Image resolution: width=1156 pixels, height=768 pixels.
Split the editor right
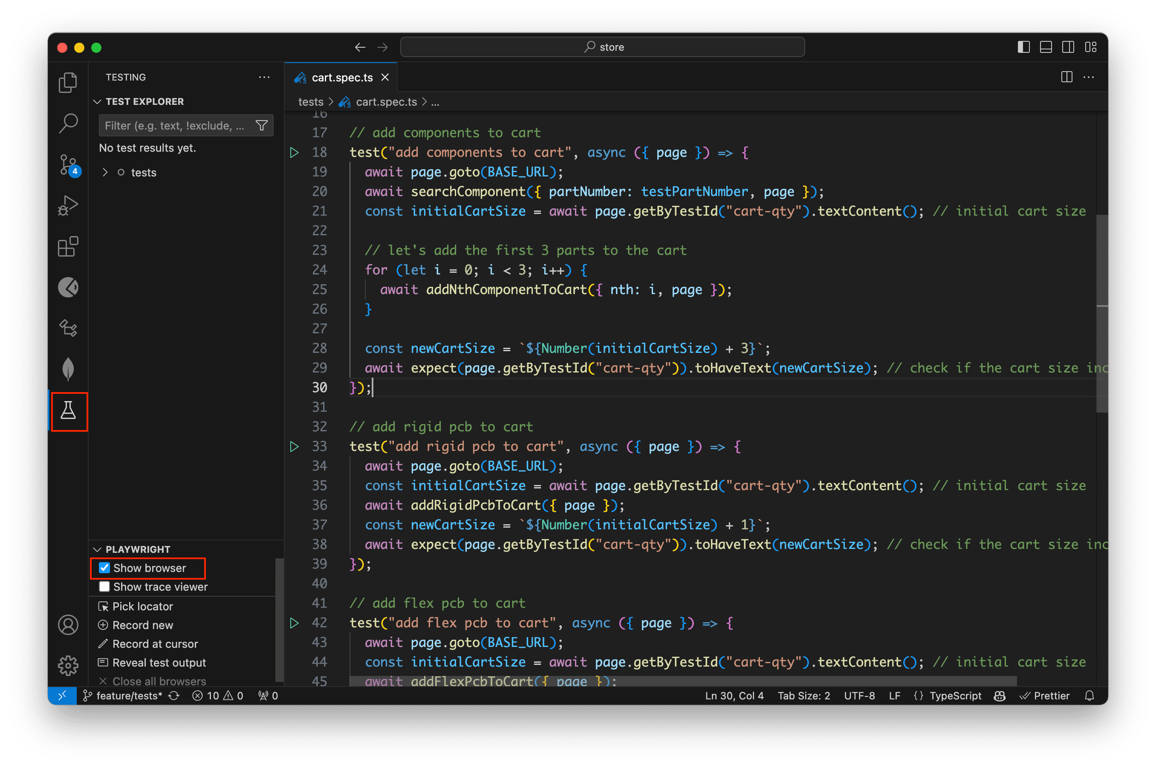(x=1066, y=77)
